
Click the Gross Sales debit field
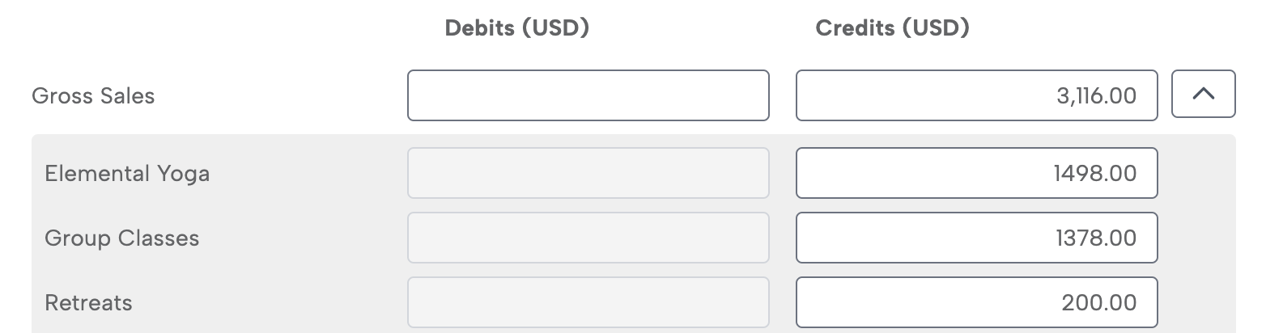588,95
